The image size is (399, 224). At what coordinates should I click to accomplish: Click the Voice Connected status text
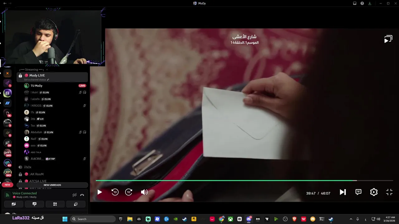coord(25,193)
